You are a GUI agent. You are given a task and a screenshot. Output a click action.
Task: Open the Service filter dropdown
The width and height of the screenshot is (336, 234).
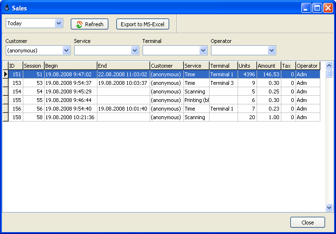[x=135, y=51]
